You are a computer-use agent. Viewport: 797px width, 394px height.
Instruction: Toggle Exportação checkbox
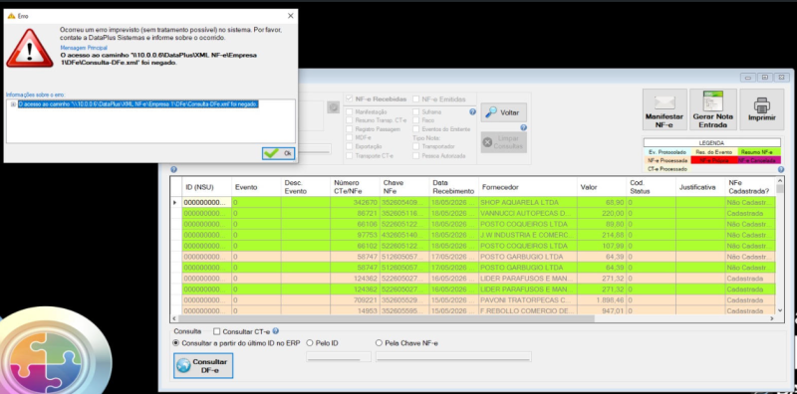(x=350, y=146)
